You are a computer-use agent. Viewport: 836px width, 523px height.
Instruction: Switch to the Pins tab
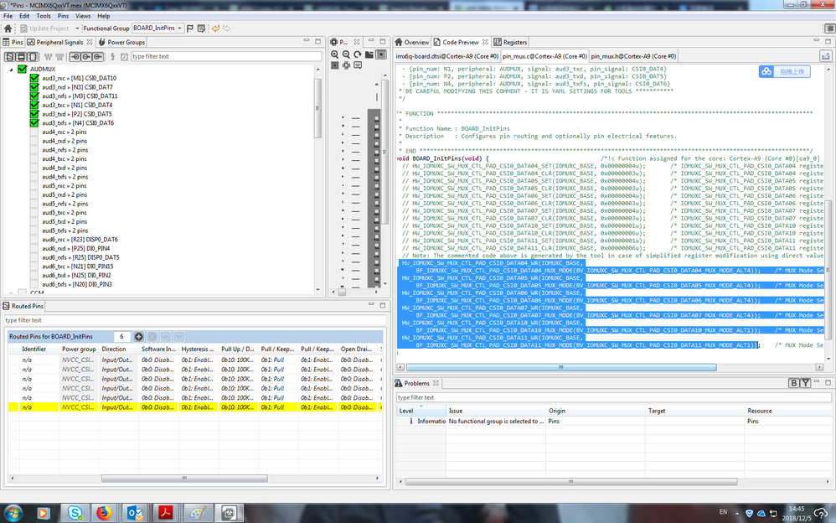[x=13, y=42]
